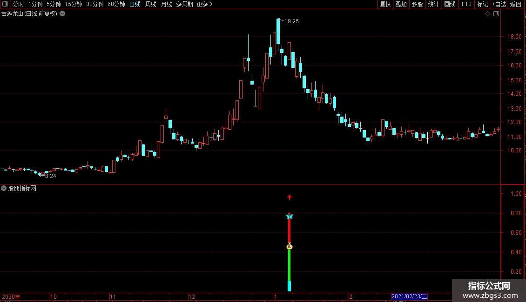Click the money bag signal icon
This screenshot has width=526, height=302.
coord(290,246)
